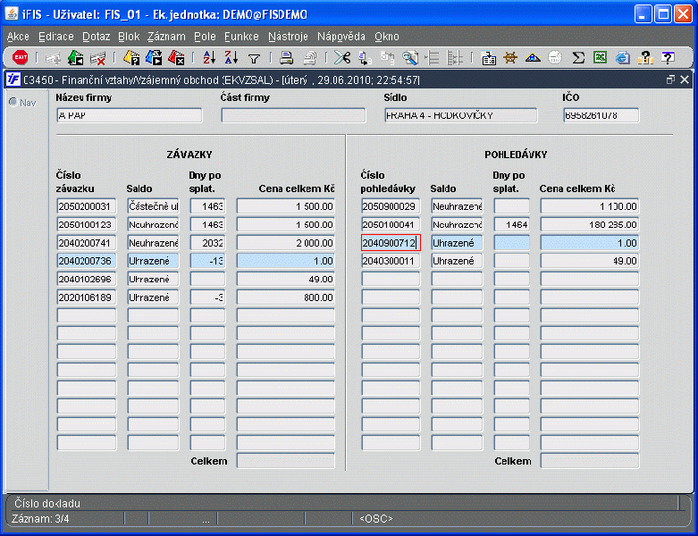698x536 pixels.
Task: Click the printer icon in the toolbar
Action: (x=287, y=58)
